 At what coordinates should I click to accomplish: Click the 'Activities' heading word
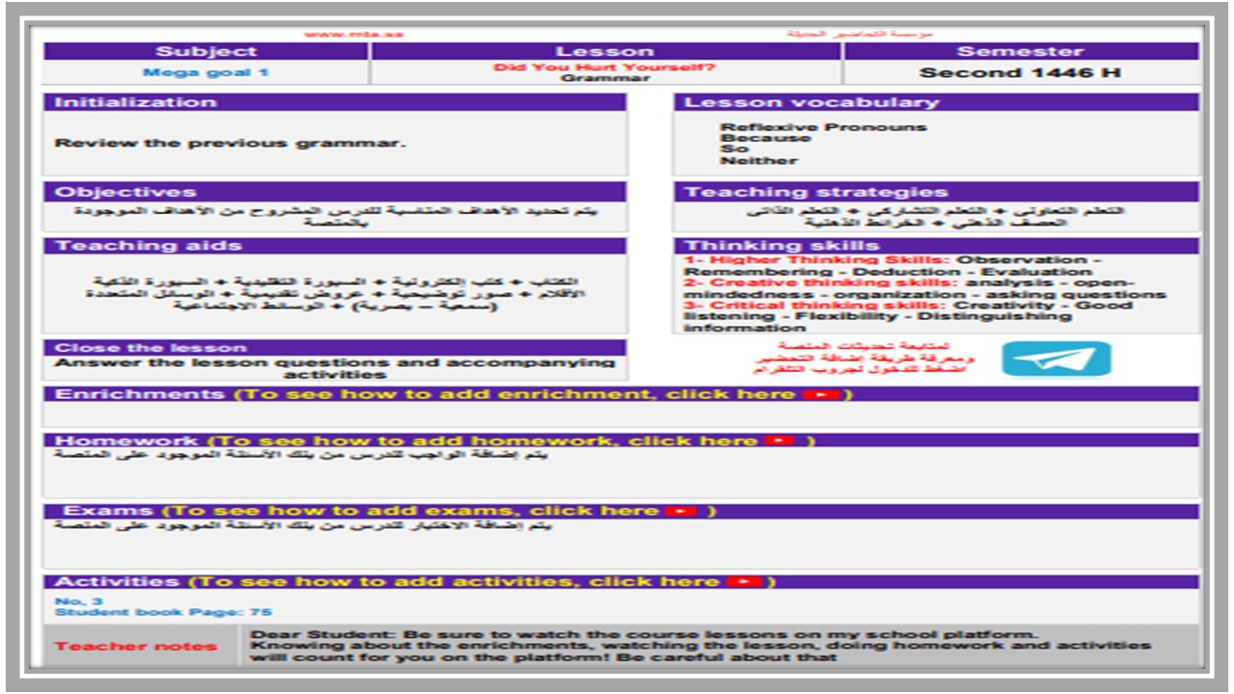tap(117, 581)
